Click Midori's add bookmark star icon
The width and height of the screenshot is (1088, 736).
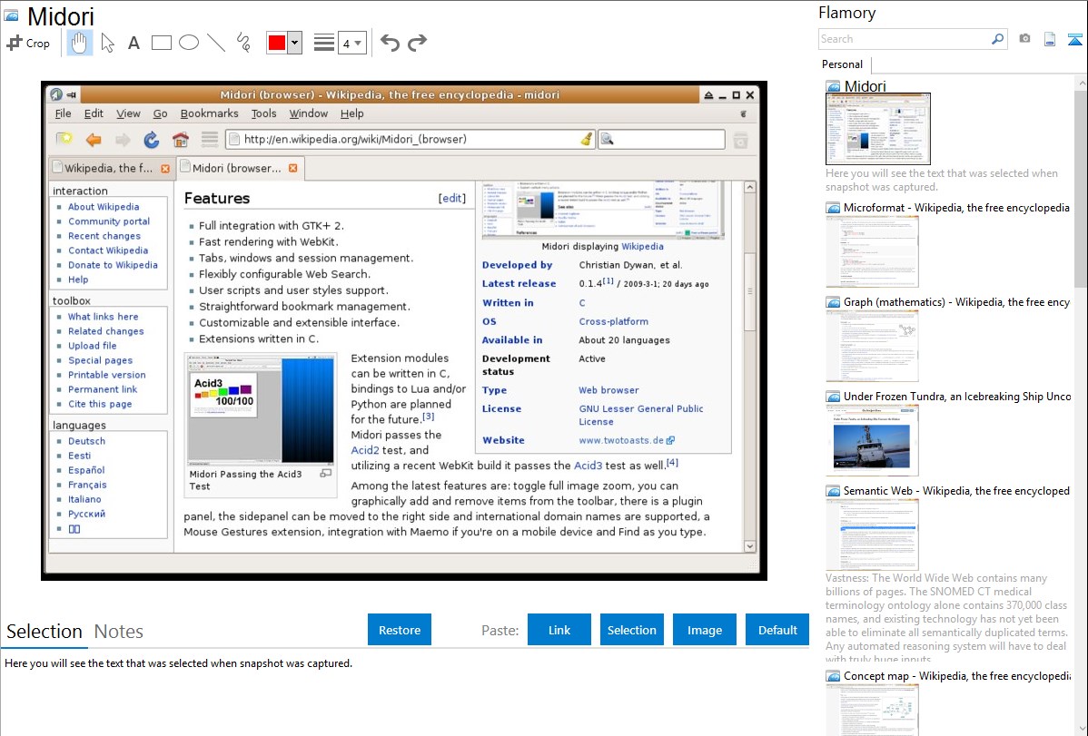coord(64,140)
